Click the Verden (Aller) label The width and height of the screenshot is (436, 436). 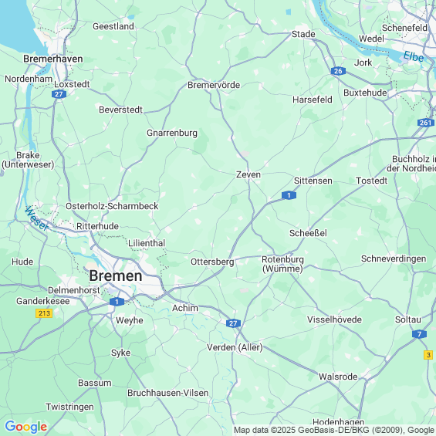(235, 347)
